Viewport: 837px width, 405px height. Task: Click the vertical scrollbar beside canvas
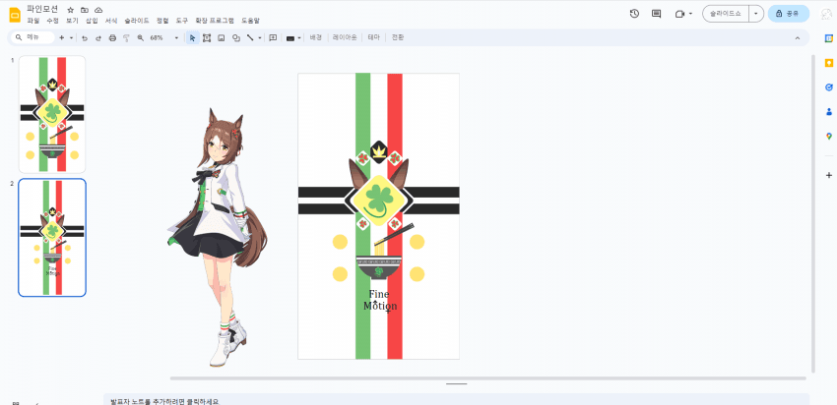813,213
